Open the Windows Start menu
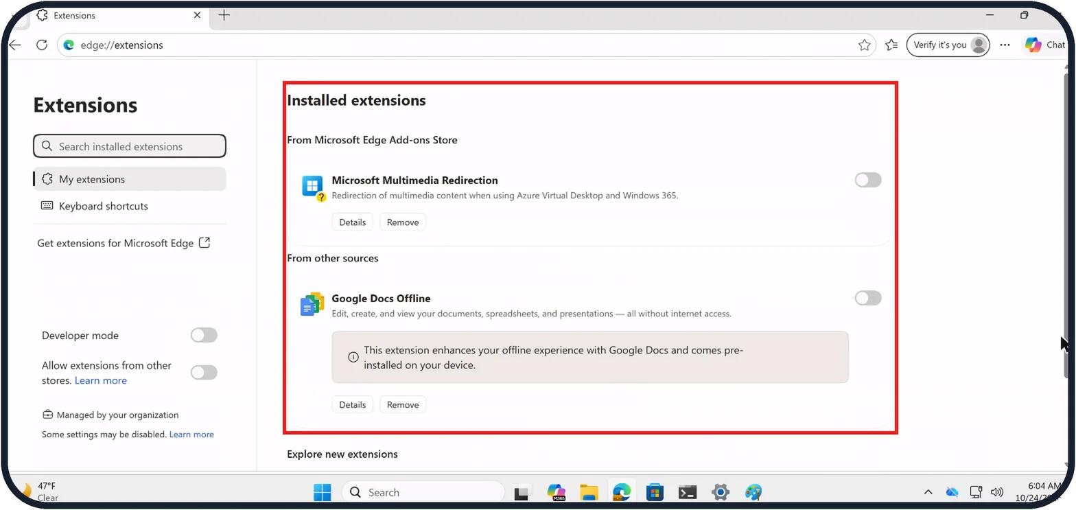 tap(322, 492)
